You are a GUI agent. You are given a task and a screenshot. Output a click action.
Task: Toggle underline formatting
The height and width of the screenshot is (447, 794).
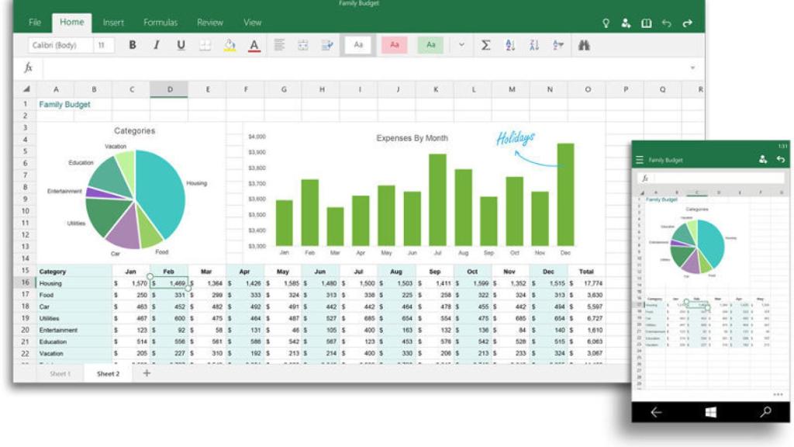[181, 45]
